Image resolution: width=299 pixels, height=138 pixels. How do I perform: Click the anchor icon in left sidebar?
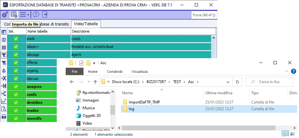(x=4, y=71)
